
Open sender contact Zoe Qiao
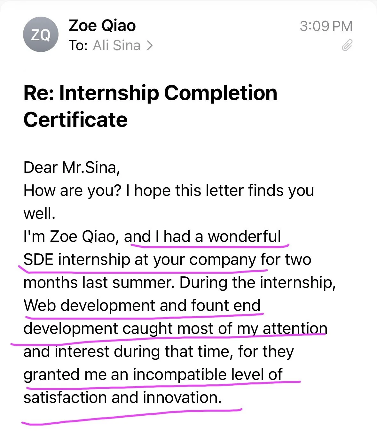102,26
